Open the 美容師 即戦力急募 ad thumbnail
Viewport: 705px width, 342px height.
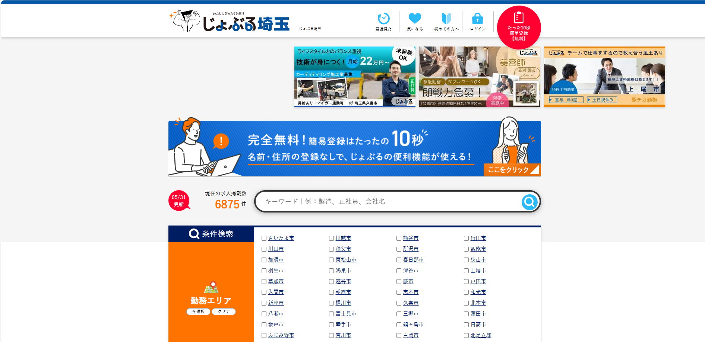(x=480, y=77)
